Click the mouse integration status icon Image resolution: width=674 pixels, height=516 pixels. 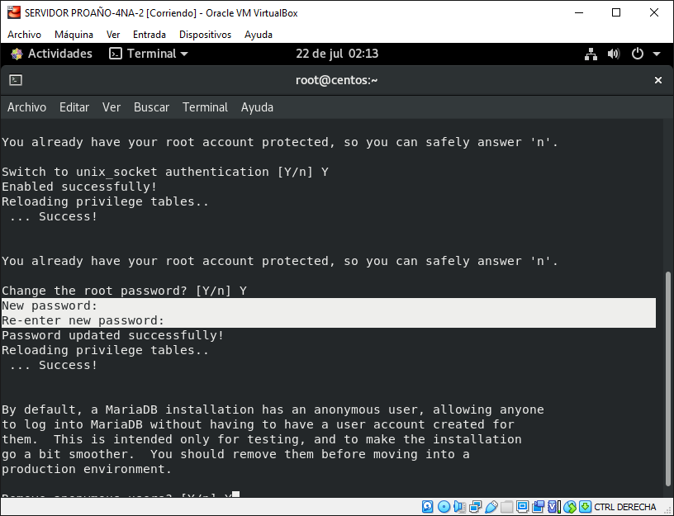pyautogui.click(x=570, y=507)
